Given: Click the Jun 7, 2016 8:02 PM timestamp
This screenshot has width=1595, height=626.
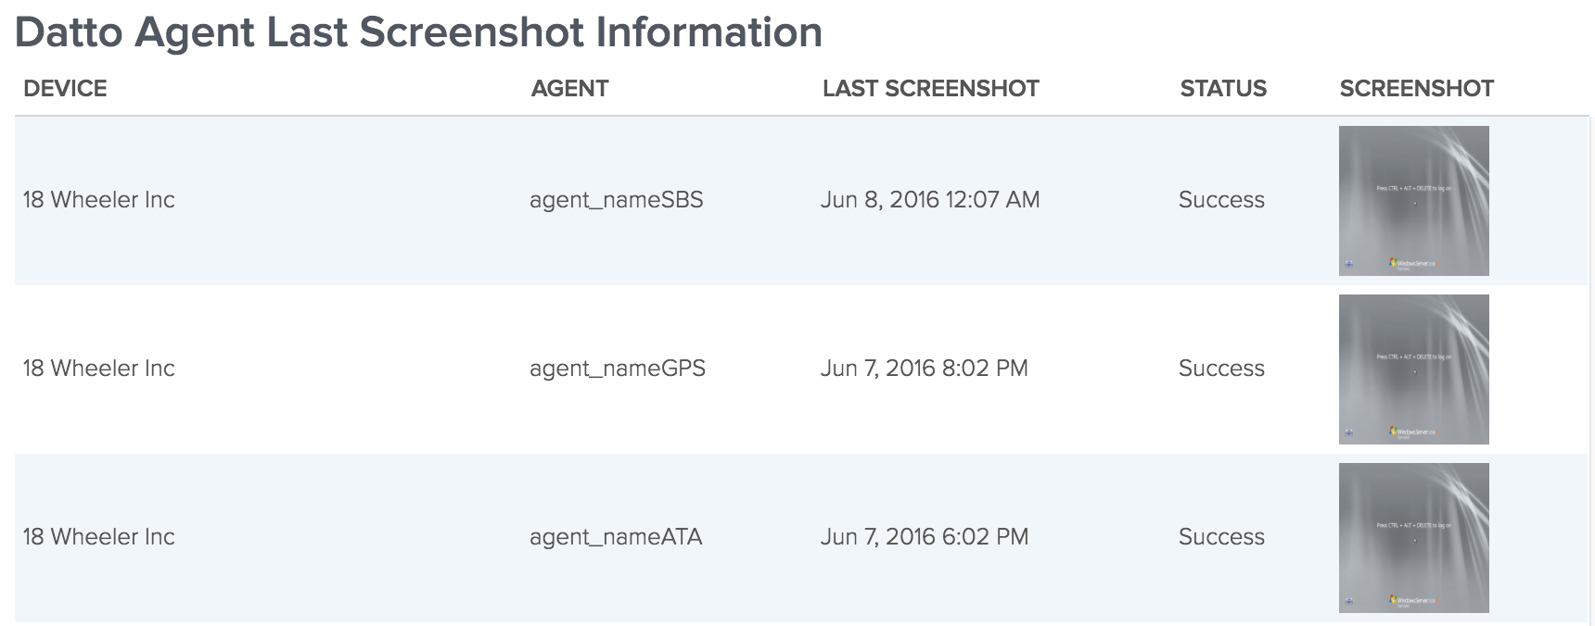Looking at the screenshot, I should pos(925,369).
